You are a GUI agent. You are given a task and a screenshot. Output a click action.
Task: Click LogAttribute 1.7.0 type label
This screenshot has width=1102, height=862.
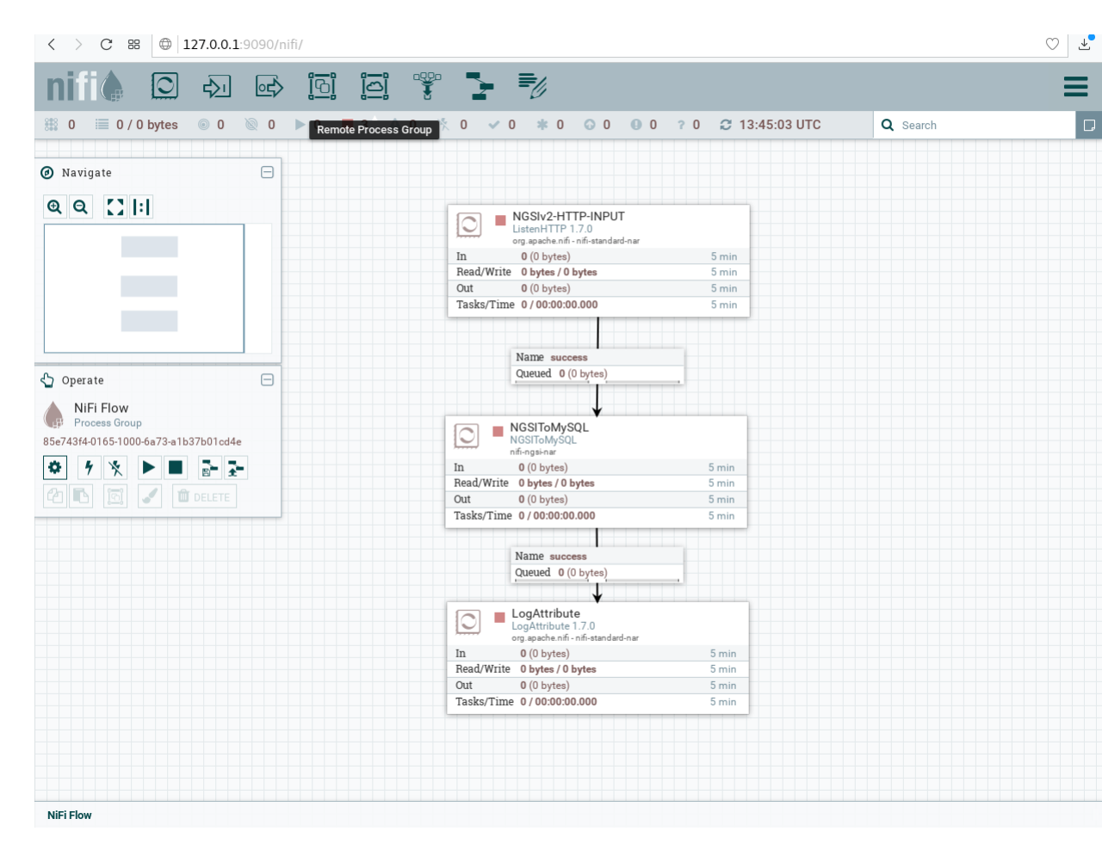coord(554,626)
